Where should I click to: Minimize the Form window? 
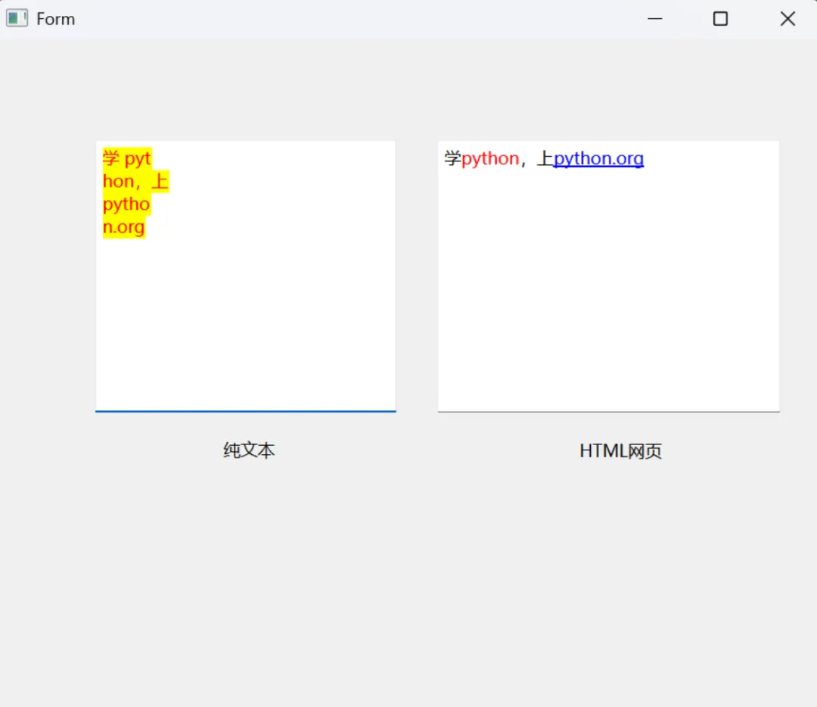[654, 19]
